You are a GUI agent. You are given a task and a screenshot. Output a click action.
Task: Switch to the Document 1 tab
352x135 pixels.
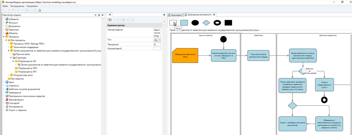point(176,15)
